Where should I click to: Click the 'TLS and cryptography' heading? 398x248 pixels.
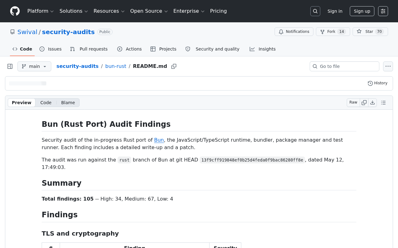coord(80,233)
